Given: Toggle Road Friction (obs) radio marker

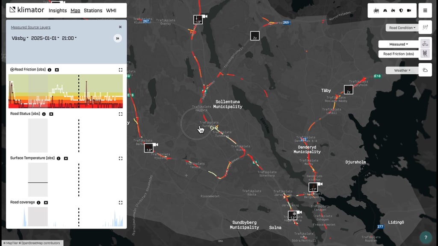Looking at the screenshot, I should pos(12,70).
